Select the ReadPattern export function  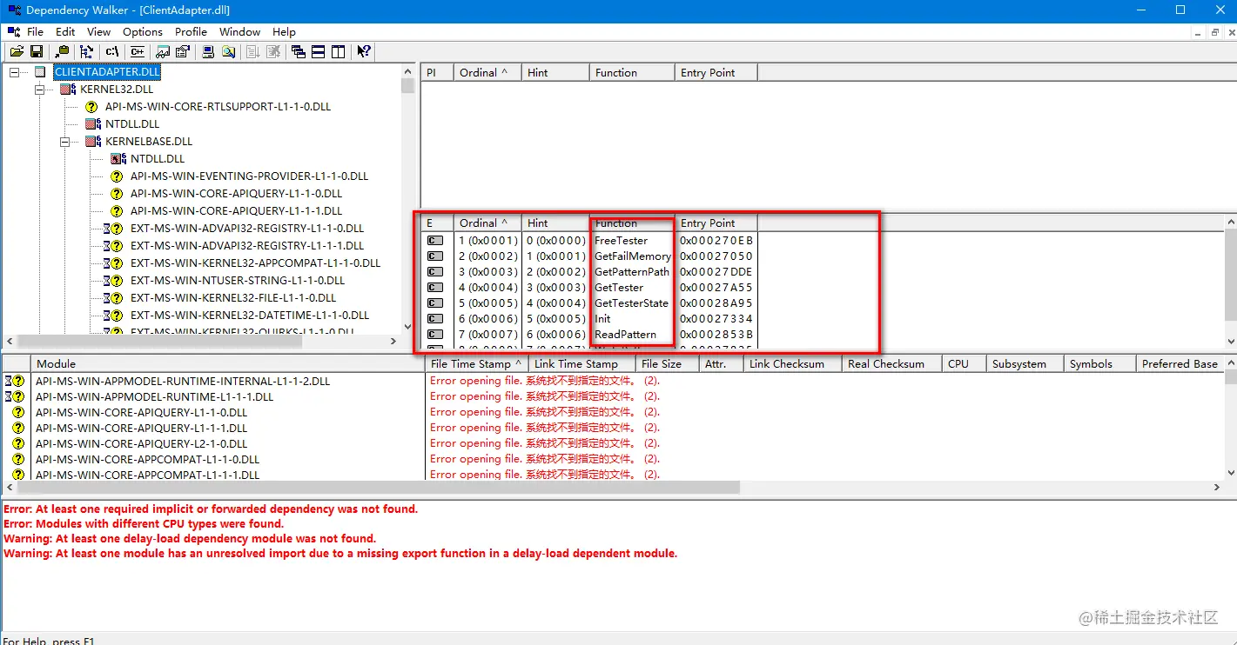(625, 334)
